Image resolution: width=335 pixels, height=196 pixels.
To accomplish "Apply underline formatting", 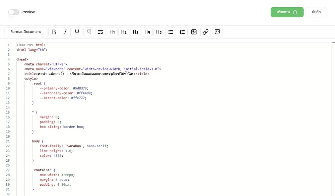I will tap(77, 32).
